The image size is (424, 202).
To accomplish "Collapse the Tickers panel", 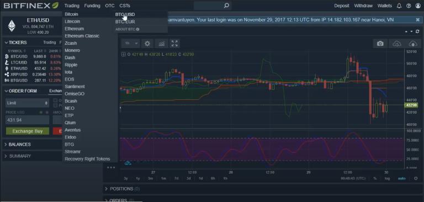I will (x=6, y=42).
